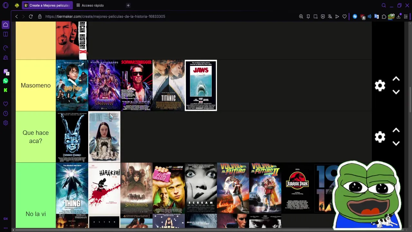
Task: Select the Poor Things poster
Action: pyautogui.click(x=104, y=137)
